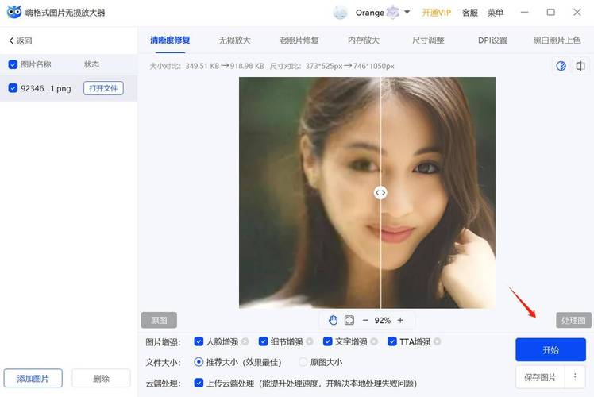This screenshot has width=594, height=397.
Task: Select split-circle compare view icon
Action: (561, 66)
